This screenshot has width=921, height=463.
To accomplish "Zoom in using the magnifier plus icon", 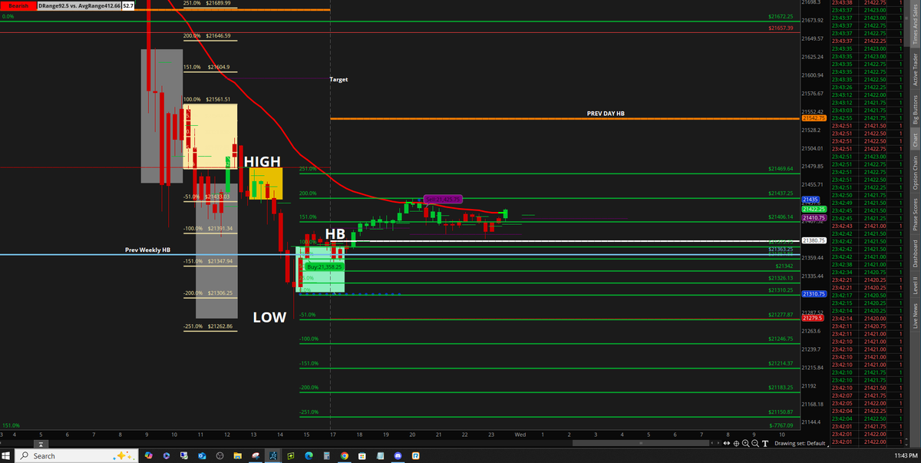I will [x=745, y=443].
